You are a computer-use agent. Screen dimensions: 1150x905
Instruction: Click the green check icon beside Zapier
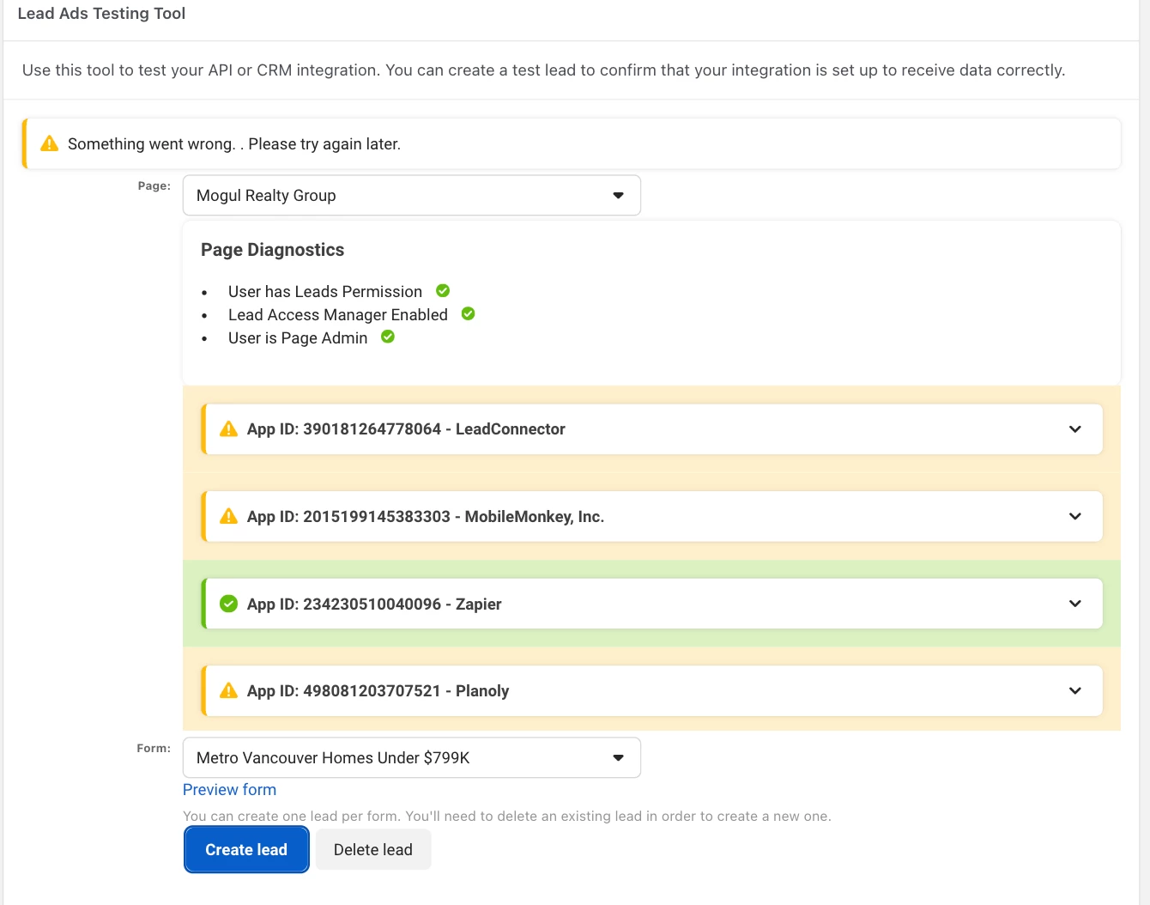pyautogui.click(x=228, y=604)
